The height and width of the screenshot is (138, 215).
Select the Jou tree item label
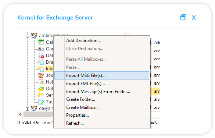coord(50,75)
